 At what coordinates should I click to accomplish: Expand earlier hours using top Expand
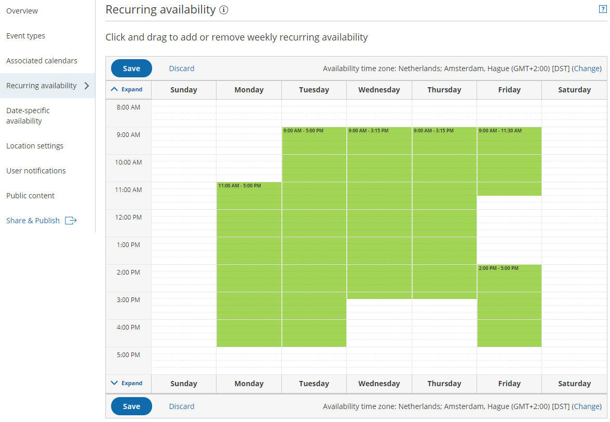[127, 89]
